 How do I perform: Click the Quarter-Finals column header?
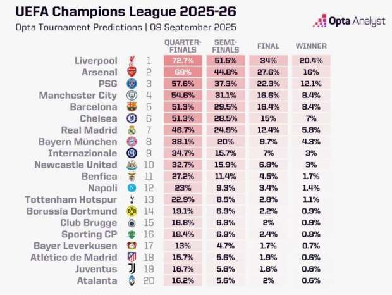[x=183, y=46]
